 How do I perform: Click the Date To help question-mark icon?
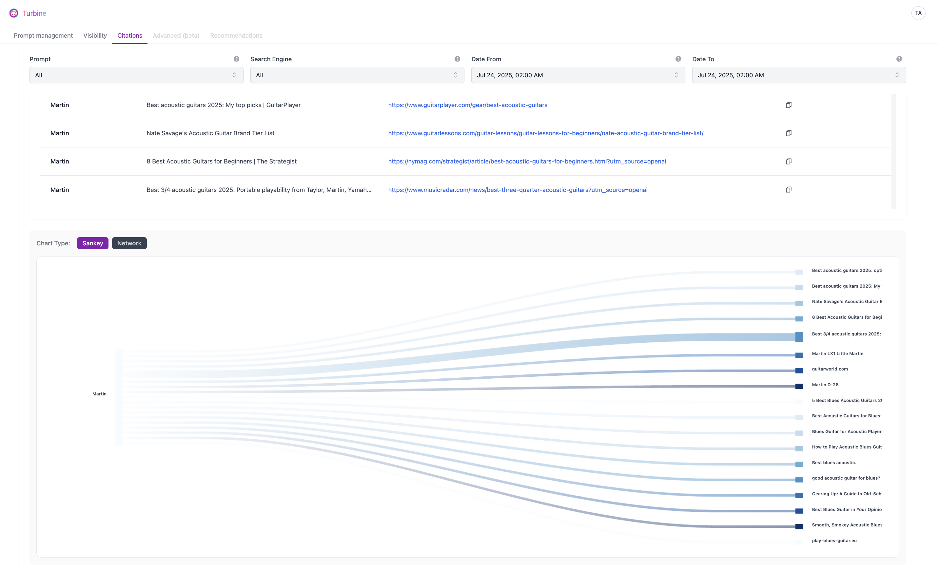899,59
